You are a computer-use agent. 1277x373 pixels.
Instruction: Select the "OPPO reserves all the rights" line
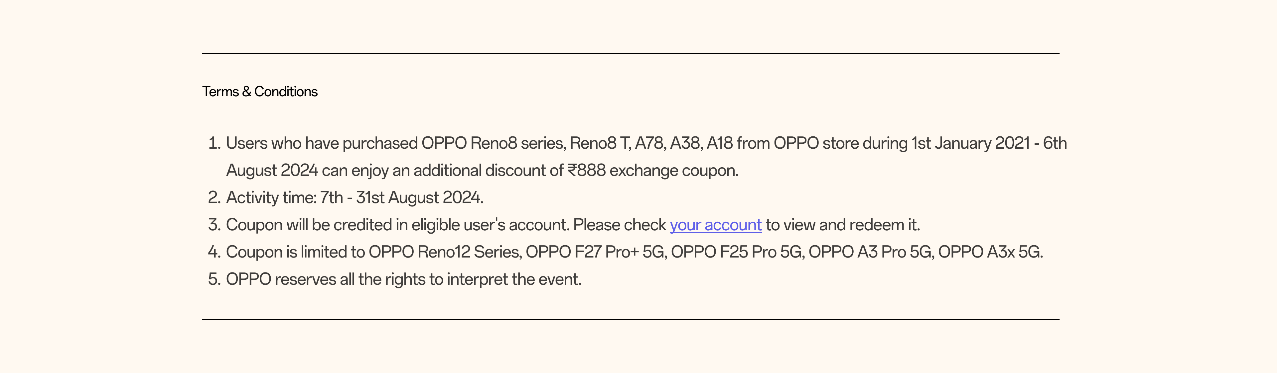(x=403, y=279)
